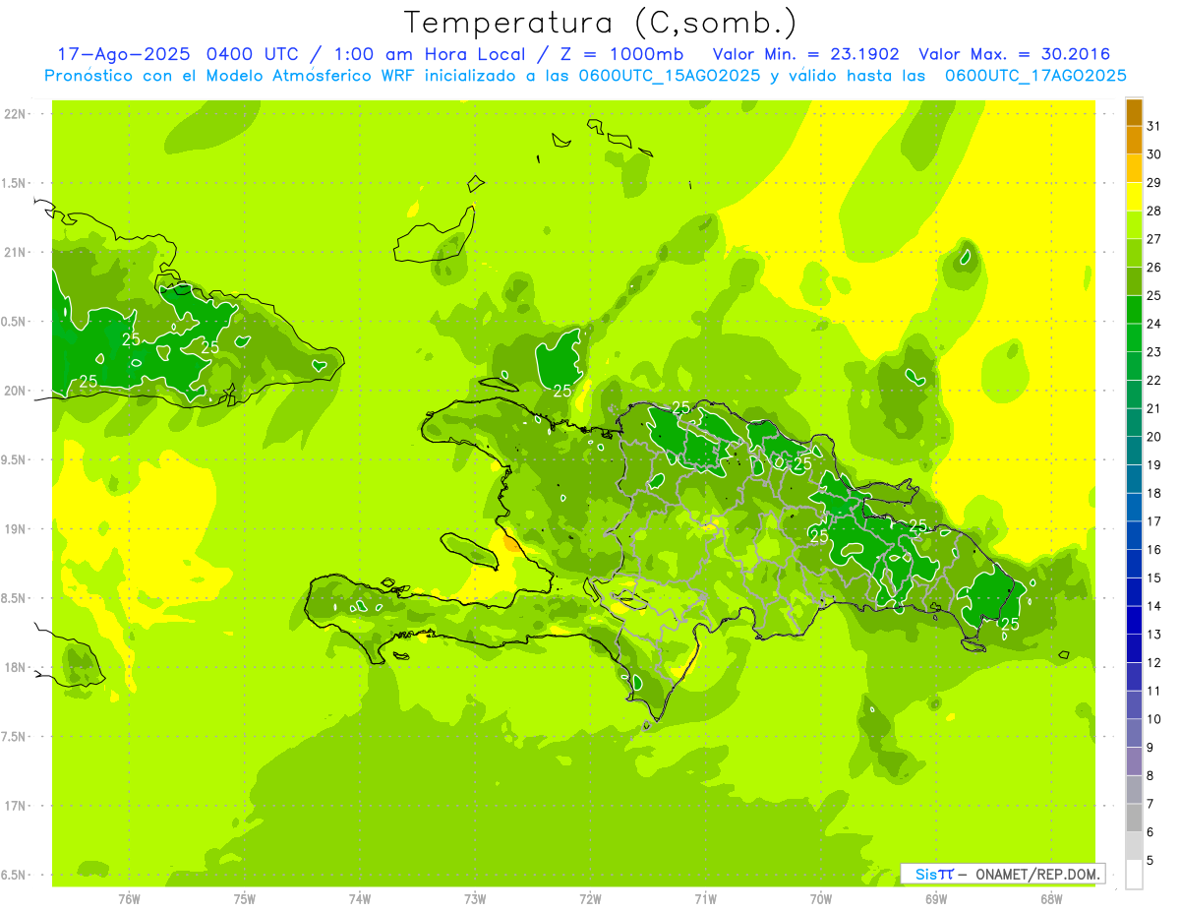Click the "Valor Min. = 23.1902" readout
Image resolution: width=1180 pixels, height=912 pixels.
806,54
